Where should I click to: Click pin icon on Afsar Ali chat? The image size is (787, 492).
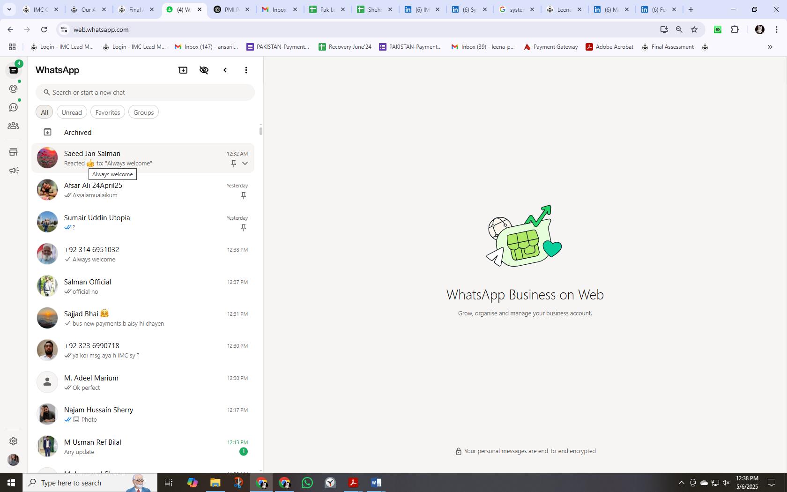tap(243, 195)
